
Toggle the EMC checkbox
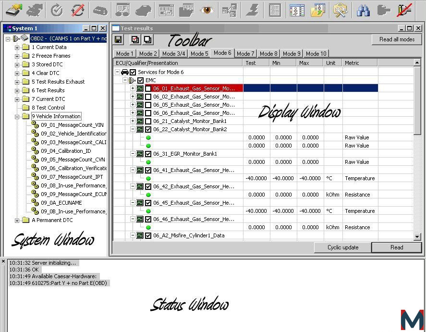point(140,80)
